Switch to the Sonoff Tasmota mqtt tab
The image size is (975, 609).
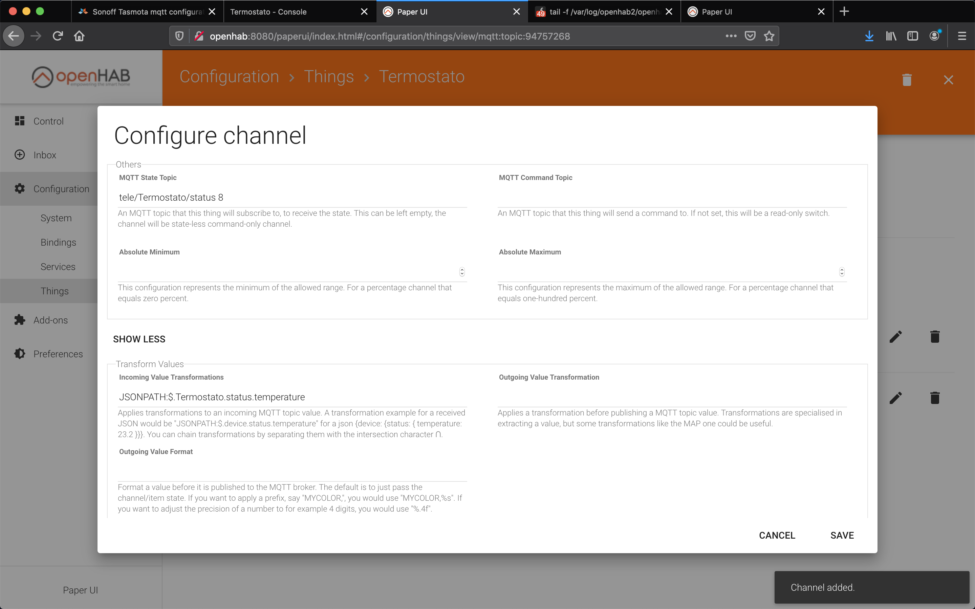pyautogui.click(x=147, y=12)
